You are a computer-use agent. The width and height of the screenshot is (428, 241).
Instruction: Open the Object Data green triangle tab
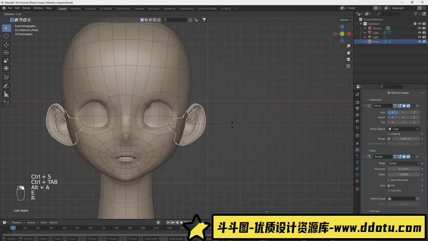click(x=357, y=175)
